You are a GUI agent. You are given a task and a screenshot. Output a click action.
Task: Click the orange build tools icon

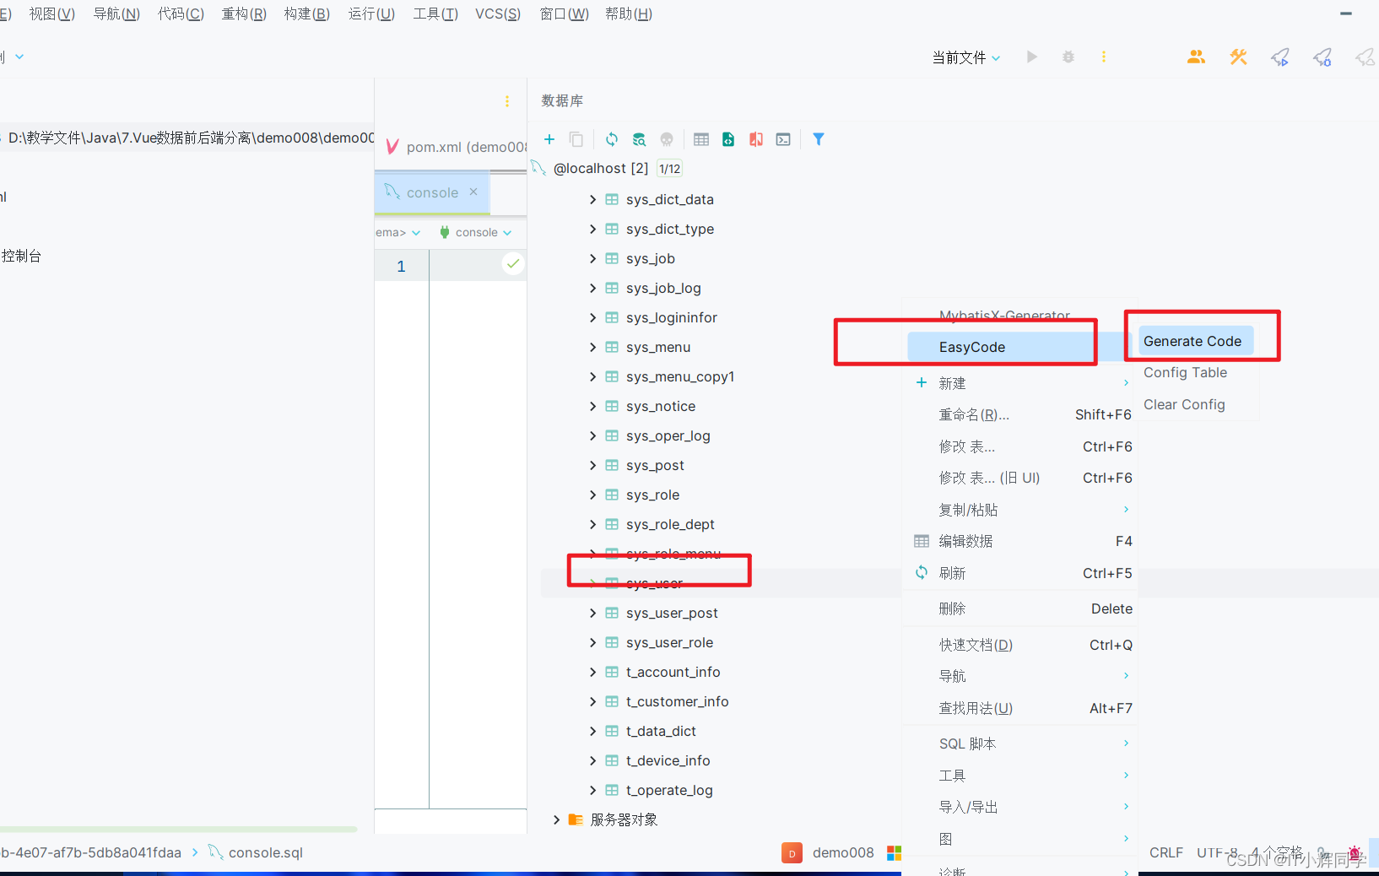tap(1238, 57)
